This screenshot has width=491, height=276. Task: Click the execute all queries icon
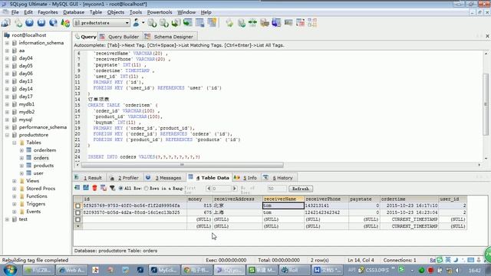click(41, 23)
